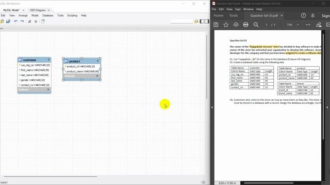The image size is (330, 185).
Task: Click the product_name VARCHAR(45) column
Action: (81, 71)
